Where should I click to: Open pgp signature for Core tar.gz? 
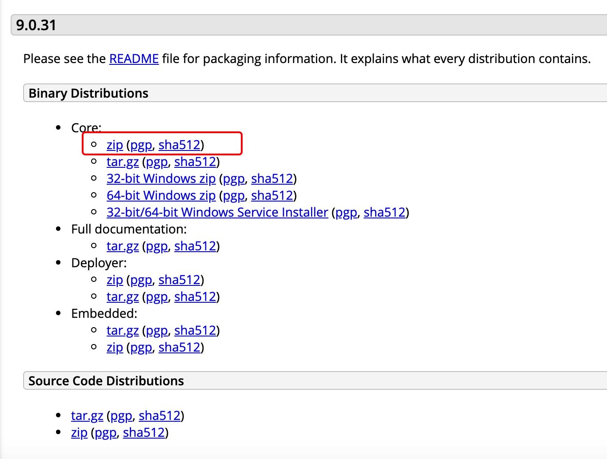coord(157,162)
